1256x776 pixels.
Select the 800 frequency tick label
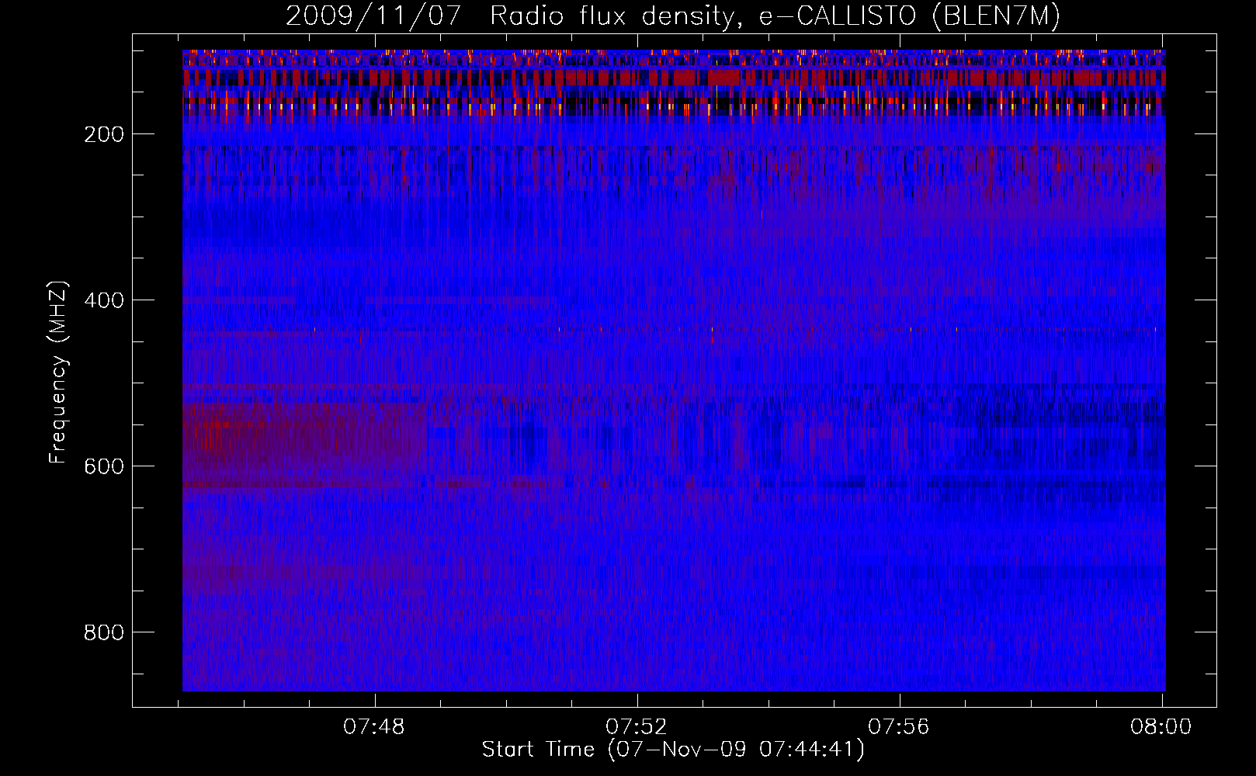(x=104, y=632)
